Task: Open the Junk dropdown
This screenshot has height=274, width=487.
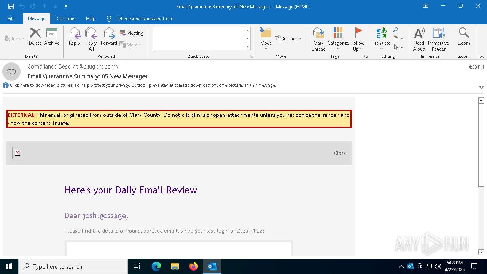Action: pos(14,39)
